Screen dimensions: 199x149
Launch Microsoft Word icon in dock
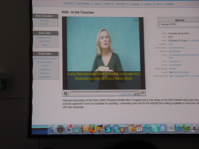coord(178,128)
